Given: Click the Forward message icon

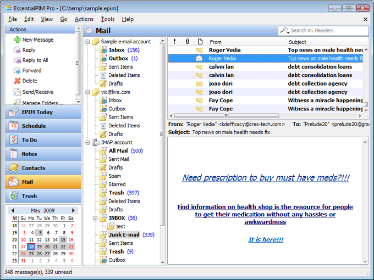Looking at the screenshot, I should pyautogui.click(x=17, y=70).
